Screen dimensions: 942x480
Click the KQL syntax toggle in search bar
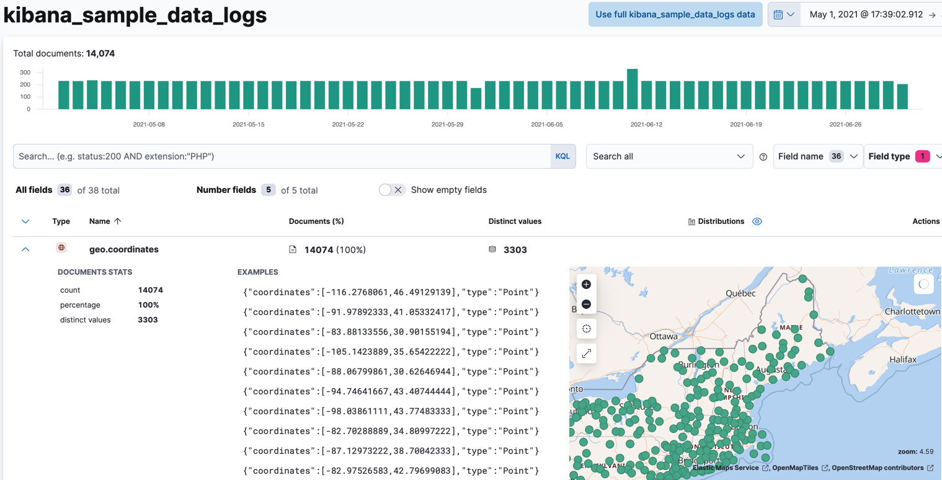[562, 156]
